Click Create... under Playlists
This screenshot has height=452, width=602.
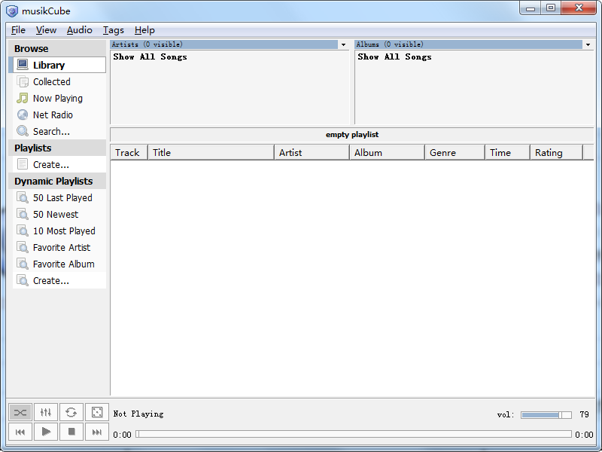click(x=50, y=165)
